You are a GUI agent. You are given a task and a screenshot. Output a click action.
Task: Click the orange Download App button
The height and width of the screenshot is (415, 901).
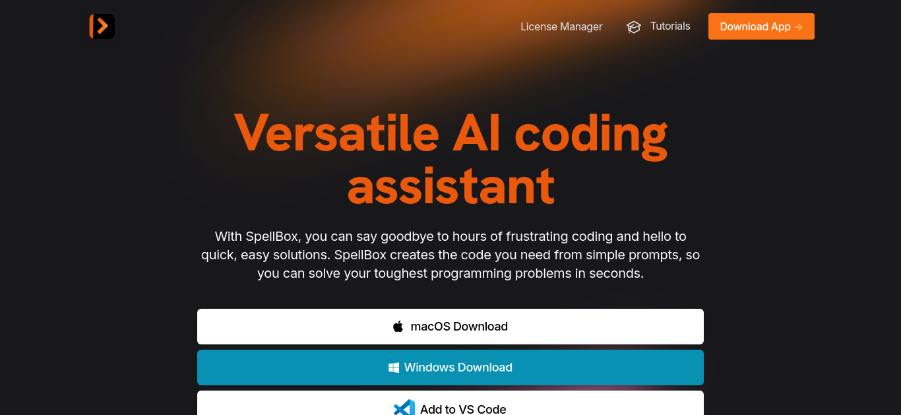click(x=761, y=26)
